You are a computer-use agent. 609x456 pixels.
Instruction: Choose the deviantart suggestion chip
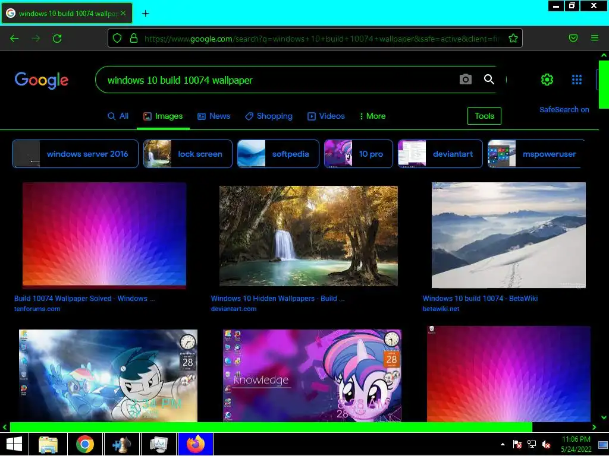tap(440, 154)
